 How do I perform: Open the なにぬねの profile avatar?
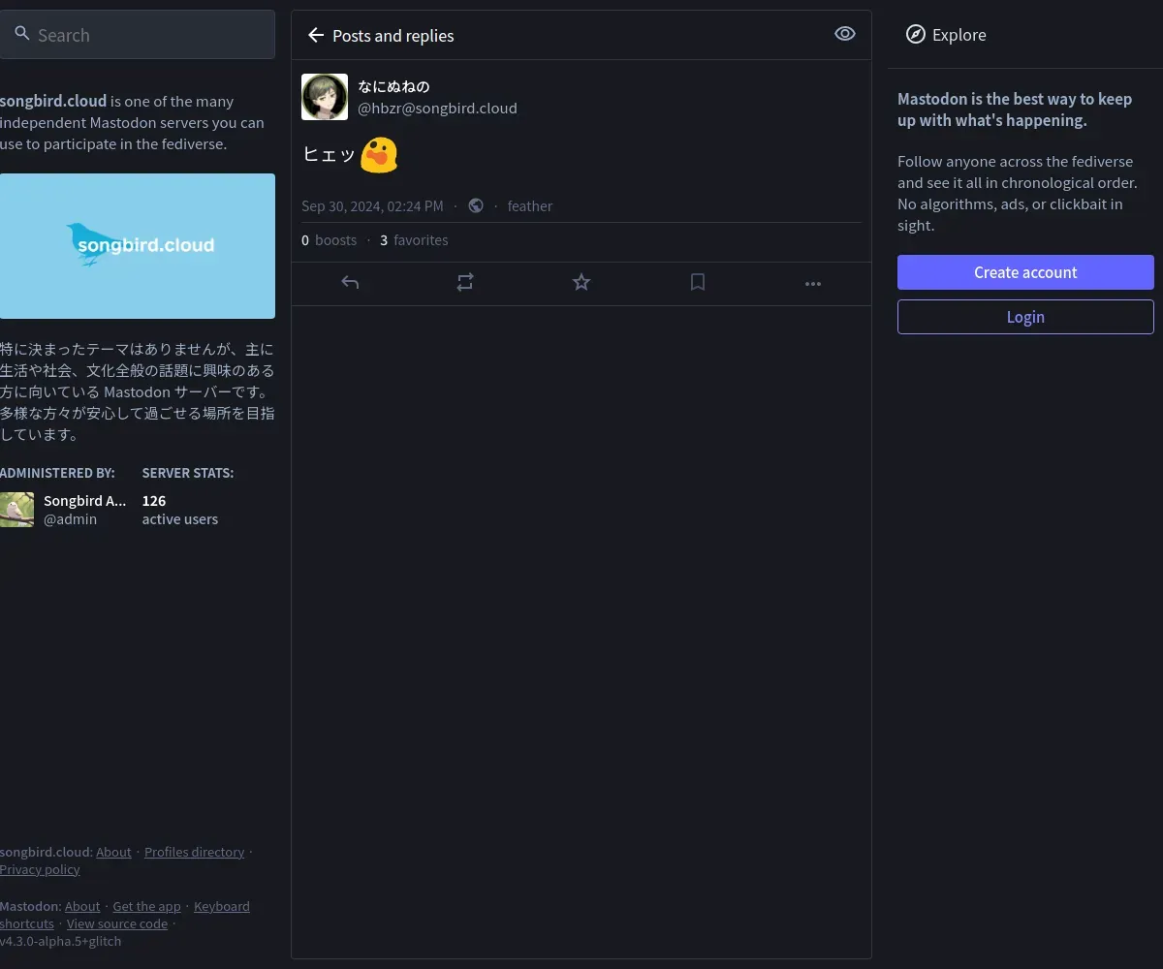coord(325,97)
